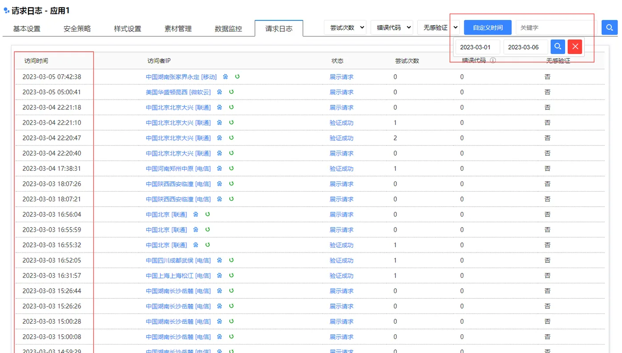Image resolution: width=622 pixels, height=353 pixels.
Task: Open IP link 中国上海上海松江 [电信]
Action: tap(178, 276)
